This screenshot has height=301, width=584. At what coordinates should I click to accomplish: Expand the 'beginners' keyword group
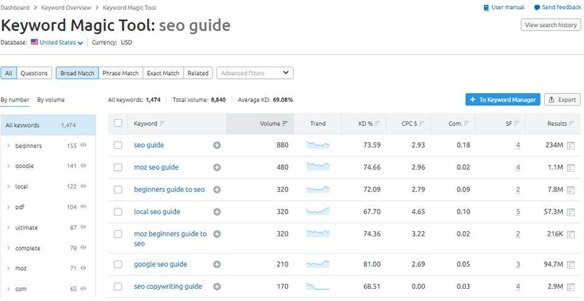coord(9,146)
